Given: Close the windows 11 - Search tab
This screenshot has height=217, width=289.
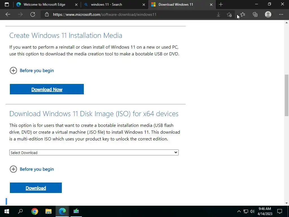Looking at the screenshot, I should click(x=144, y=5).
